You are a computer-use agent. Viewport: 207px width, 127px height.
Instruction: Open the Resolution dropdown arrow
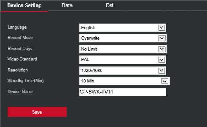[x=162, y=71]
